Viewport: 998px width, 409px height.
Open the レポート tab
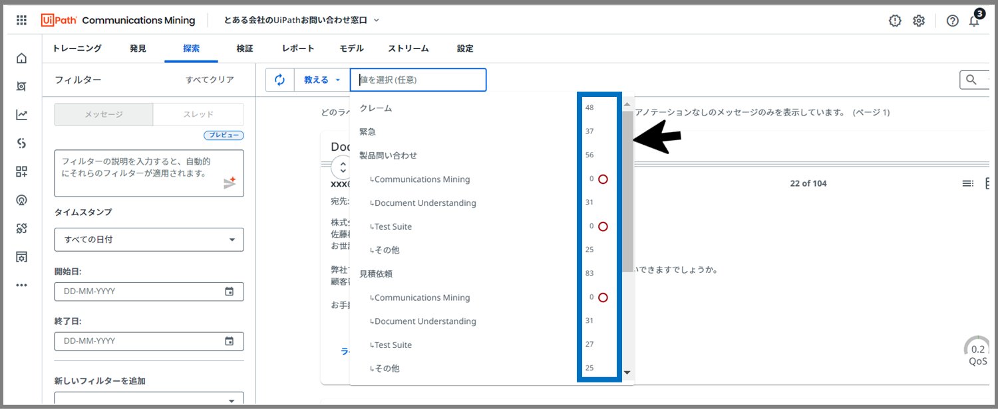click(x=298, y=48)
